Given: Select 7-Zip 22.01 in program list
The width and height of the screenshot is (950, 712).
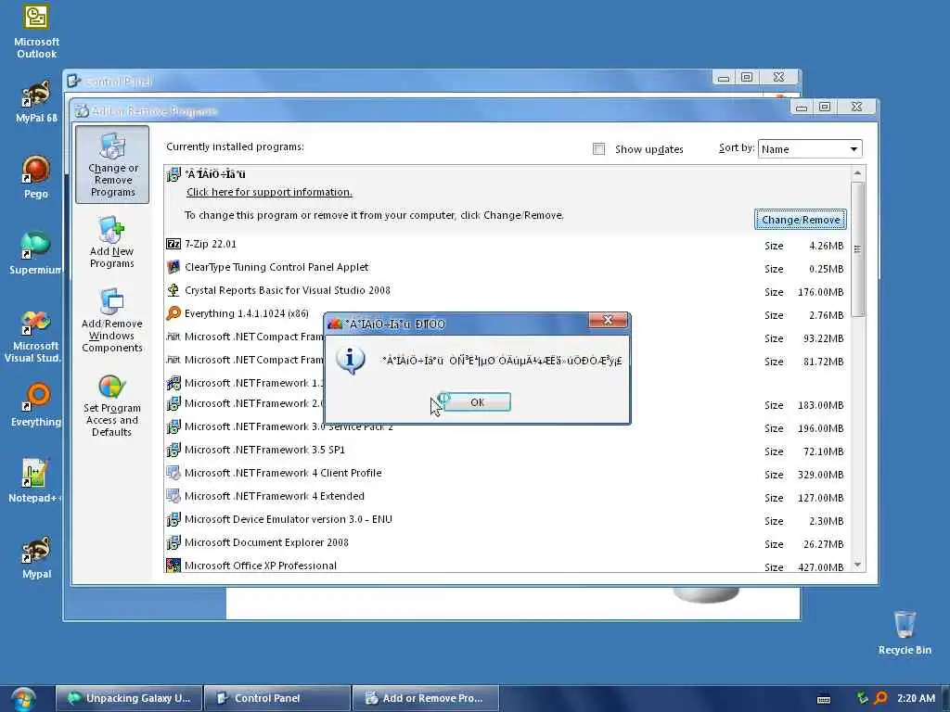Looking at the screenshot, I should 507,245.
